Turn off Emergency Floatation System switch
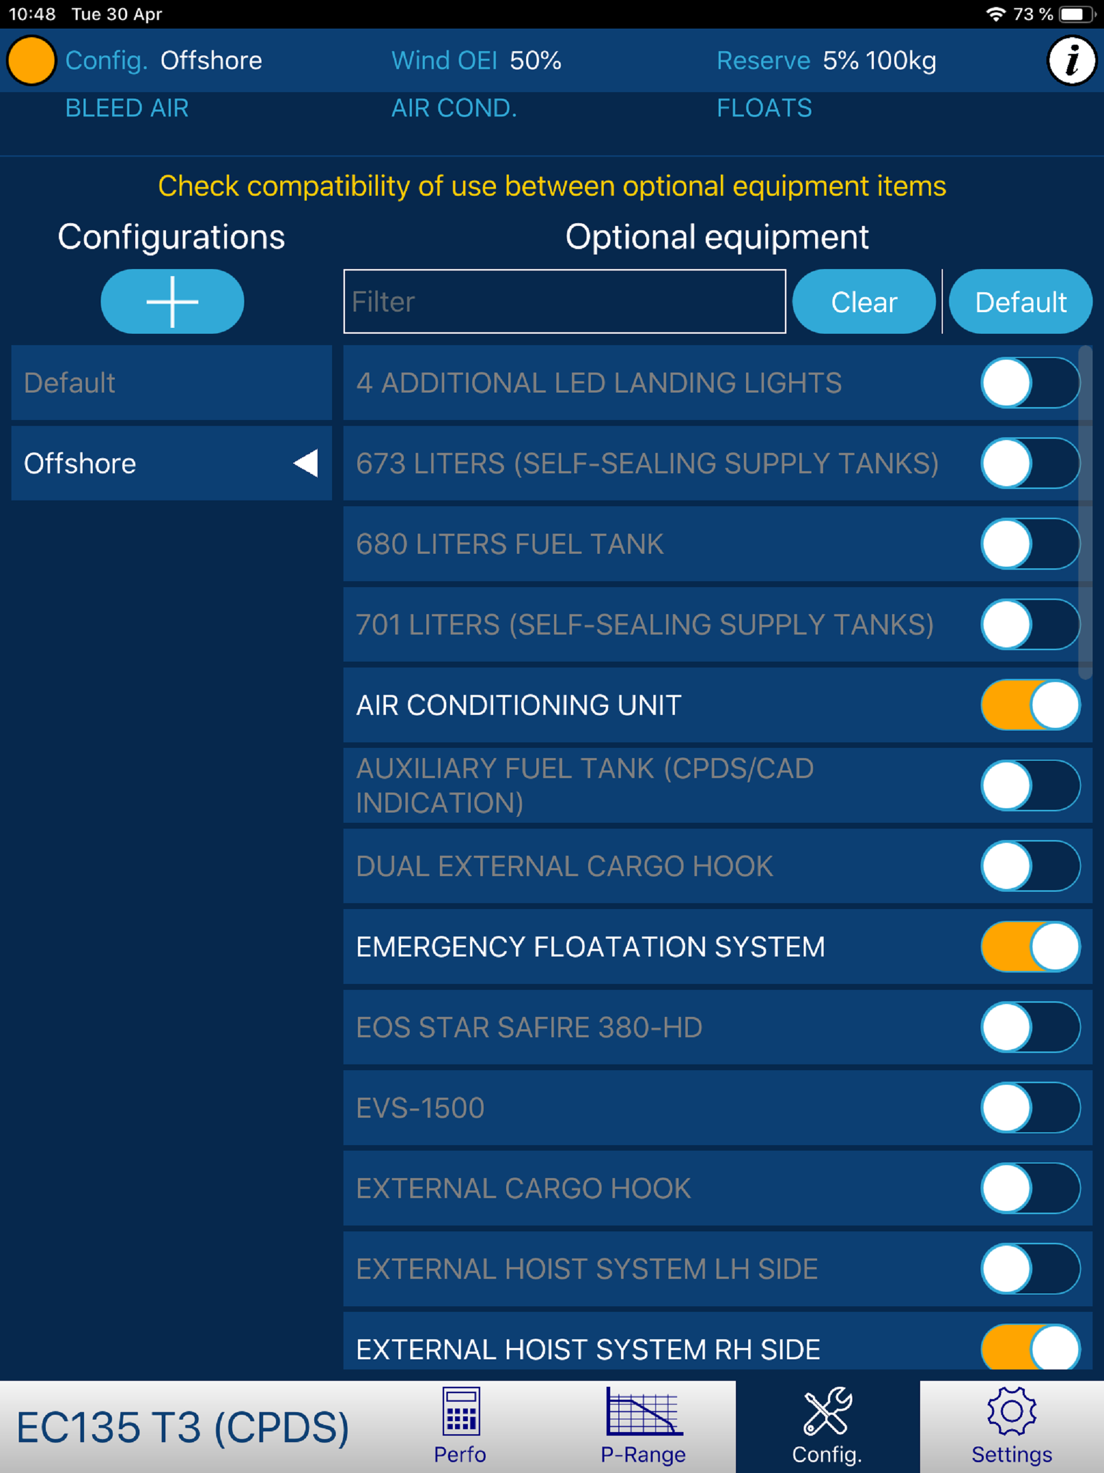This screenshot has height=1473, width=1104. pos(1030,947)
